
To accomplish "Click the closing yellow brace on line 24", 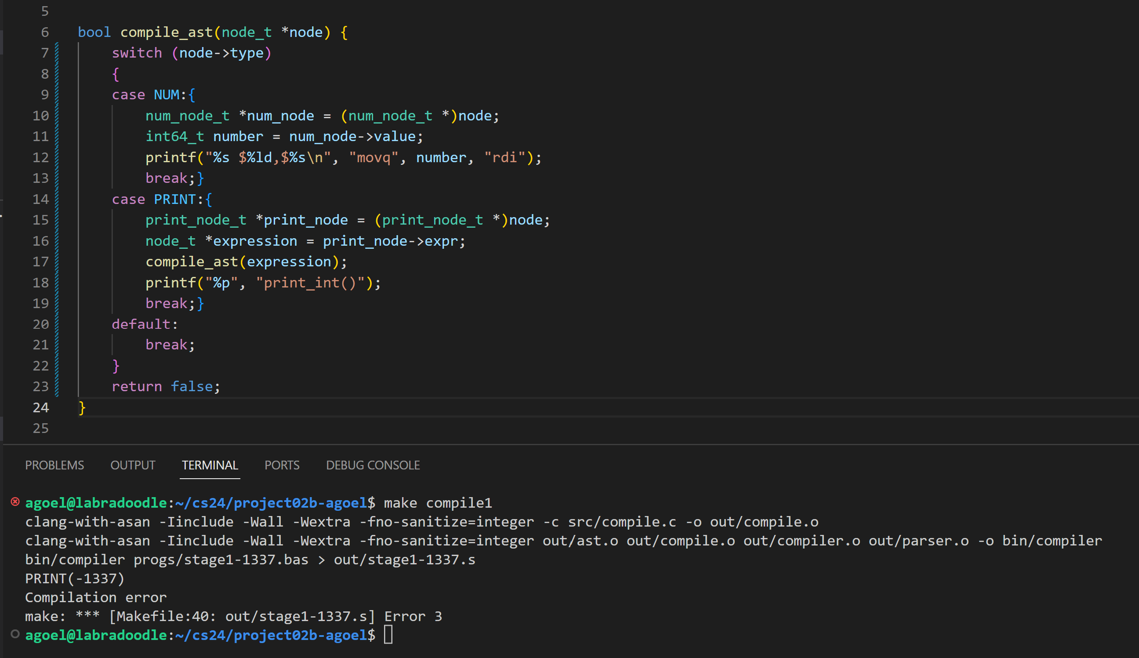I will [82, 407].
